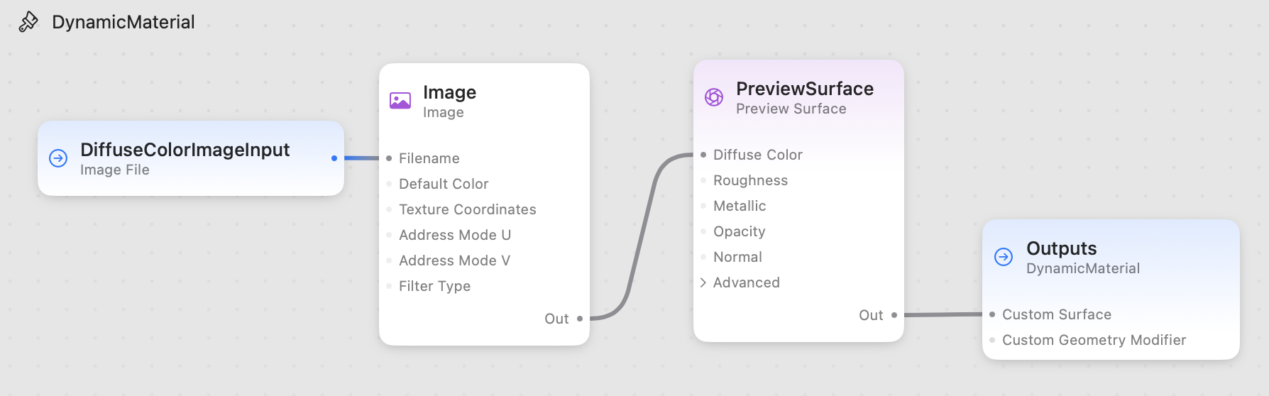The height and width of the screenshot is (396, 1269).
Task: Click the Image node Out port
Action: (x=580, y=319)
